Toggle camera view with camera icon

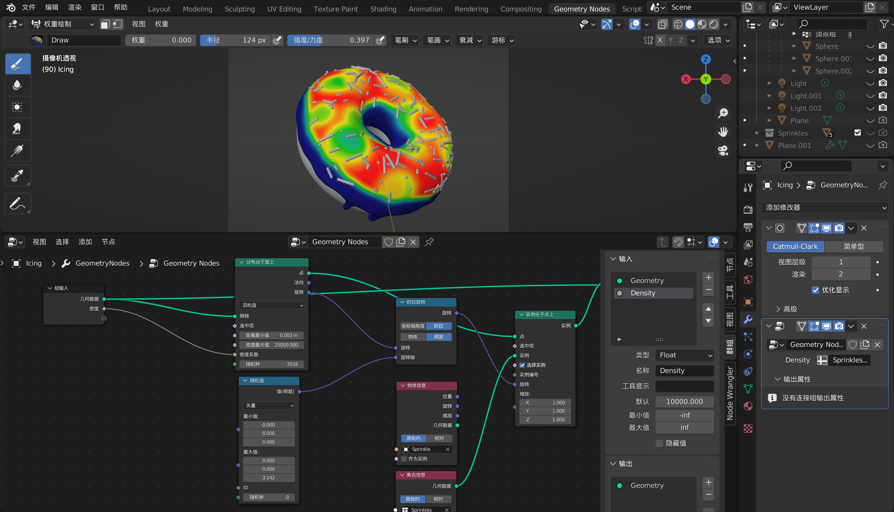coord(723,150)
